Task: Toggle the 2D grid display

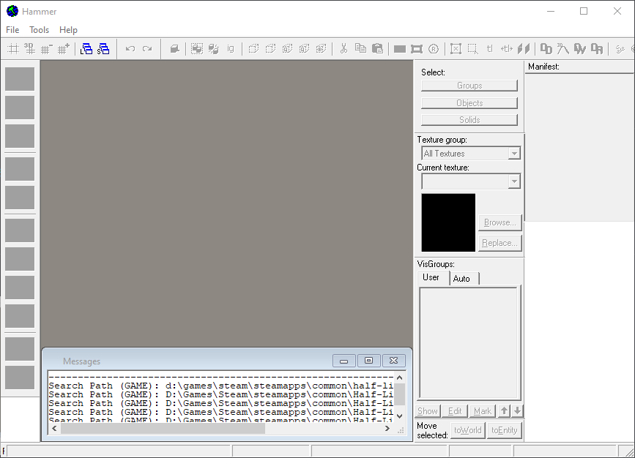Action: pyautogui.click(x=13, y=49)
